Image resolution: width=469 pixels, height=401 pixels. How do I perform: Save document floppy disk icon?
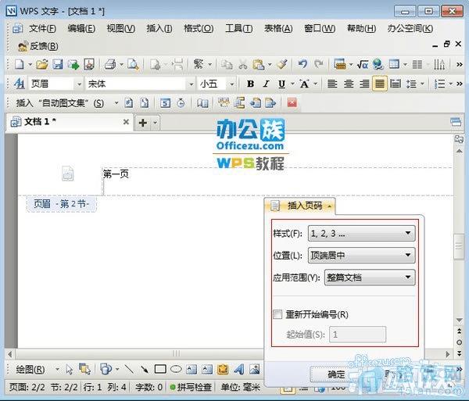click(57, 64)
